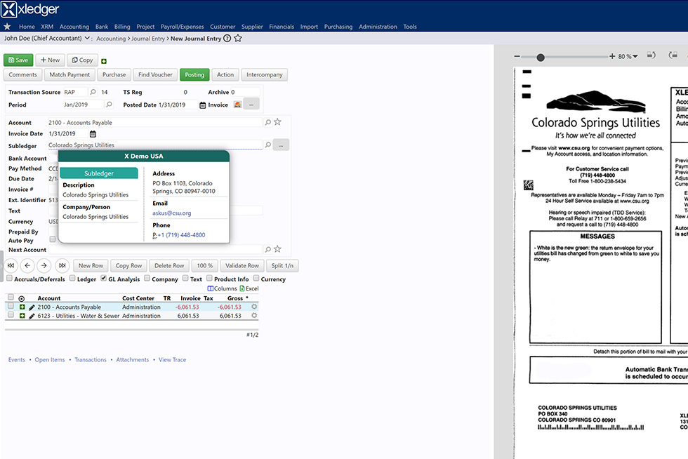Open the Financials menu
The height and width of the screenshot is (459, 688).
[282, 27]
